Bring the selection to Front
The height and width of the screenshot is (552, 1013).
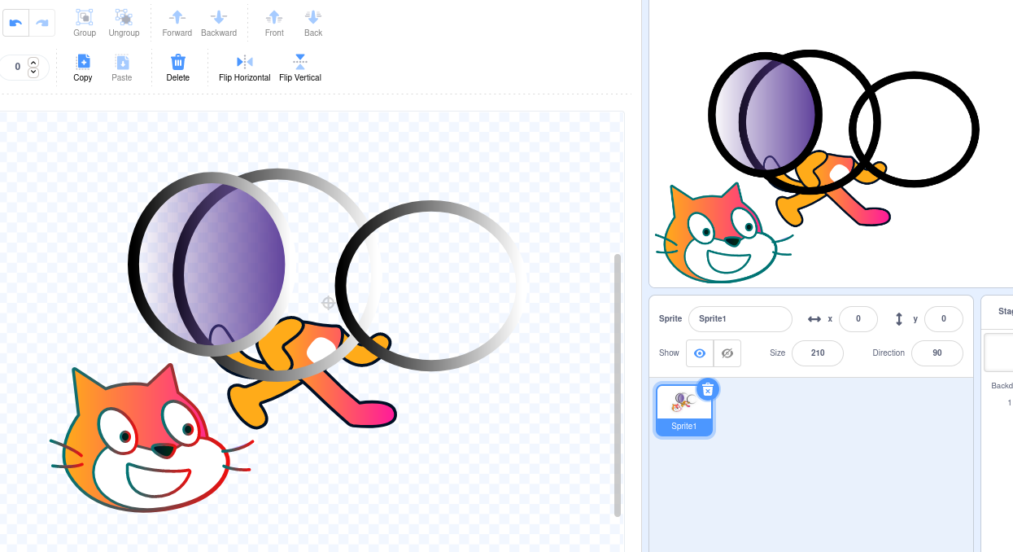coord(274,23)
